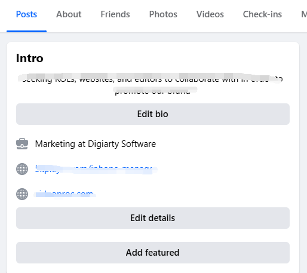Open Edit details
Image resolution: width=307 pixels, height=273 pixels.
153,218
